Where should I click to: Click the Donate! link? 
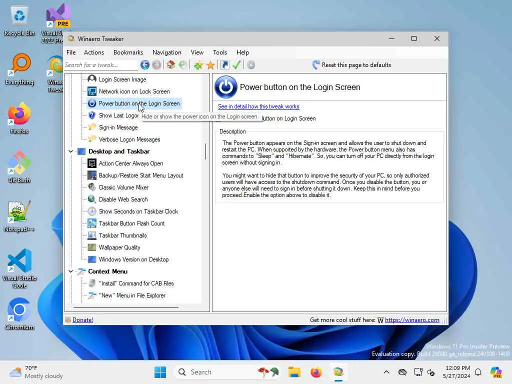(x=82, y=320)
